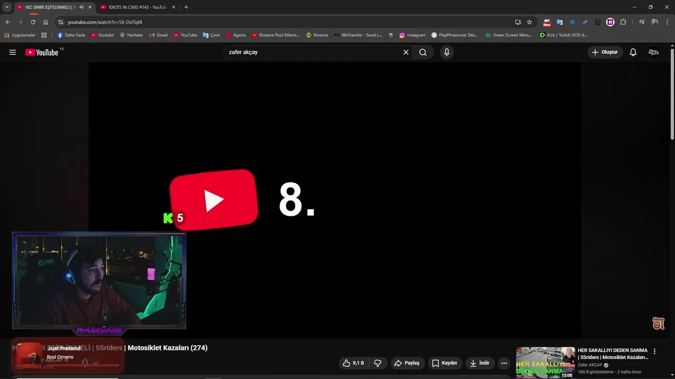Image resolution: width=675 pixels, height=379 pixels.
Task: Go forward with the browser forward arrow
Action: click(20, 22)
